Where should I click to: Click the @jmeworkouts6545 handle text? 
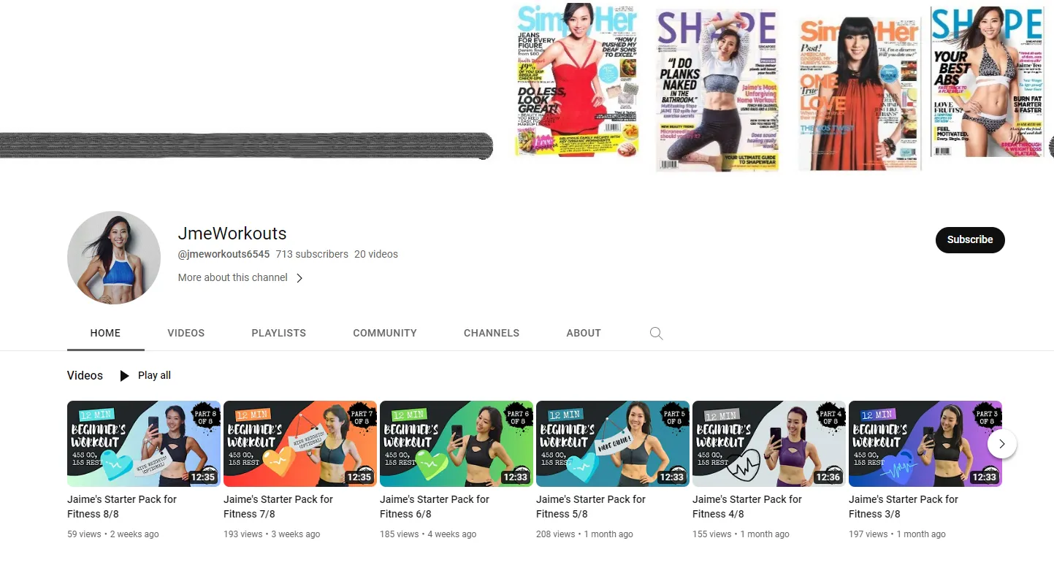click(x=224, y=254)
